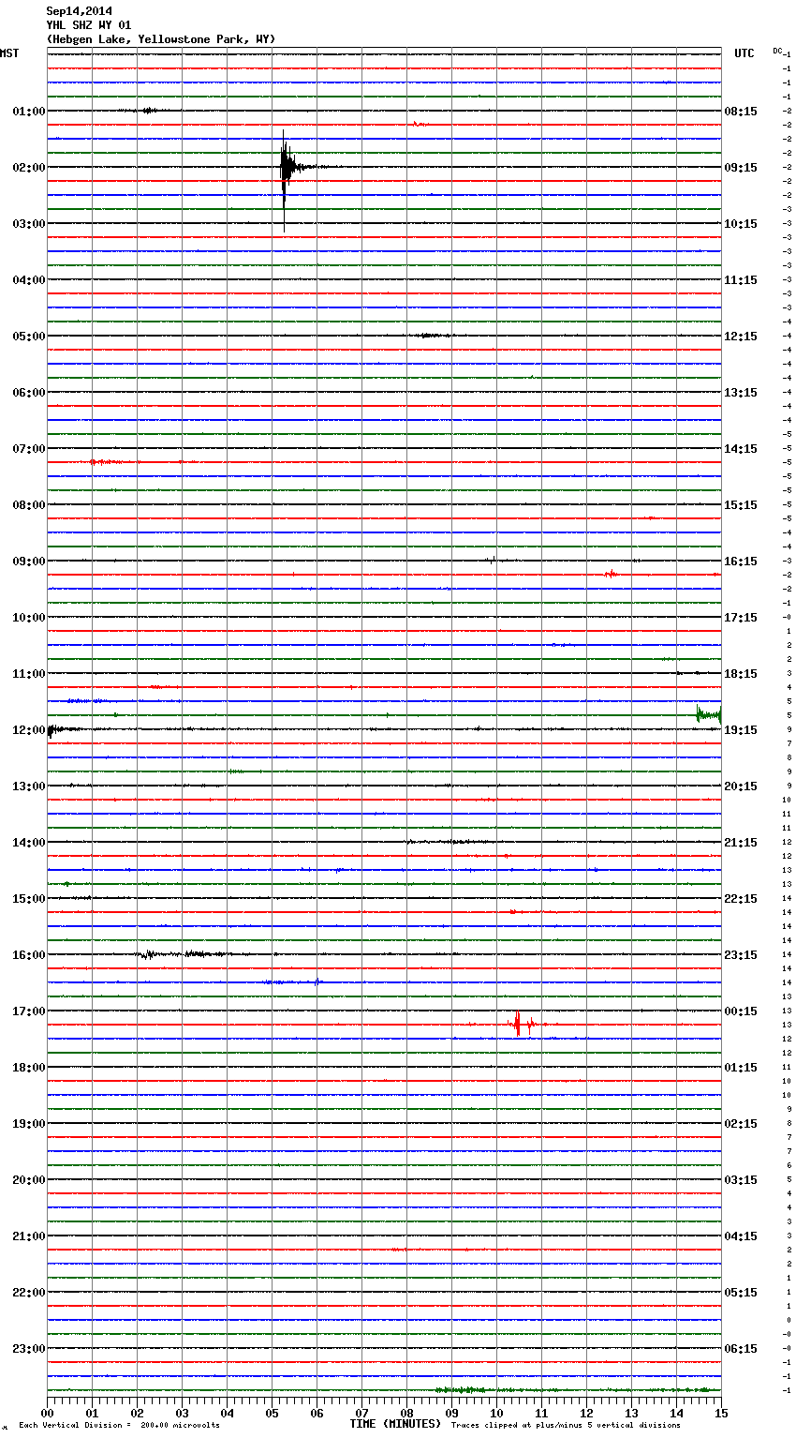
Task: Click the Each Vertical Division 200.00 microvolts note
Action: point(119,1426)
